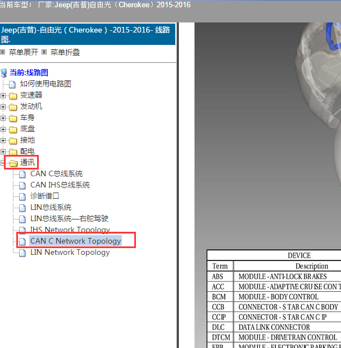Open LIN Network Topology item
This screenshot has height=348, width=341.
70,253
